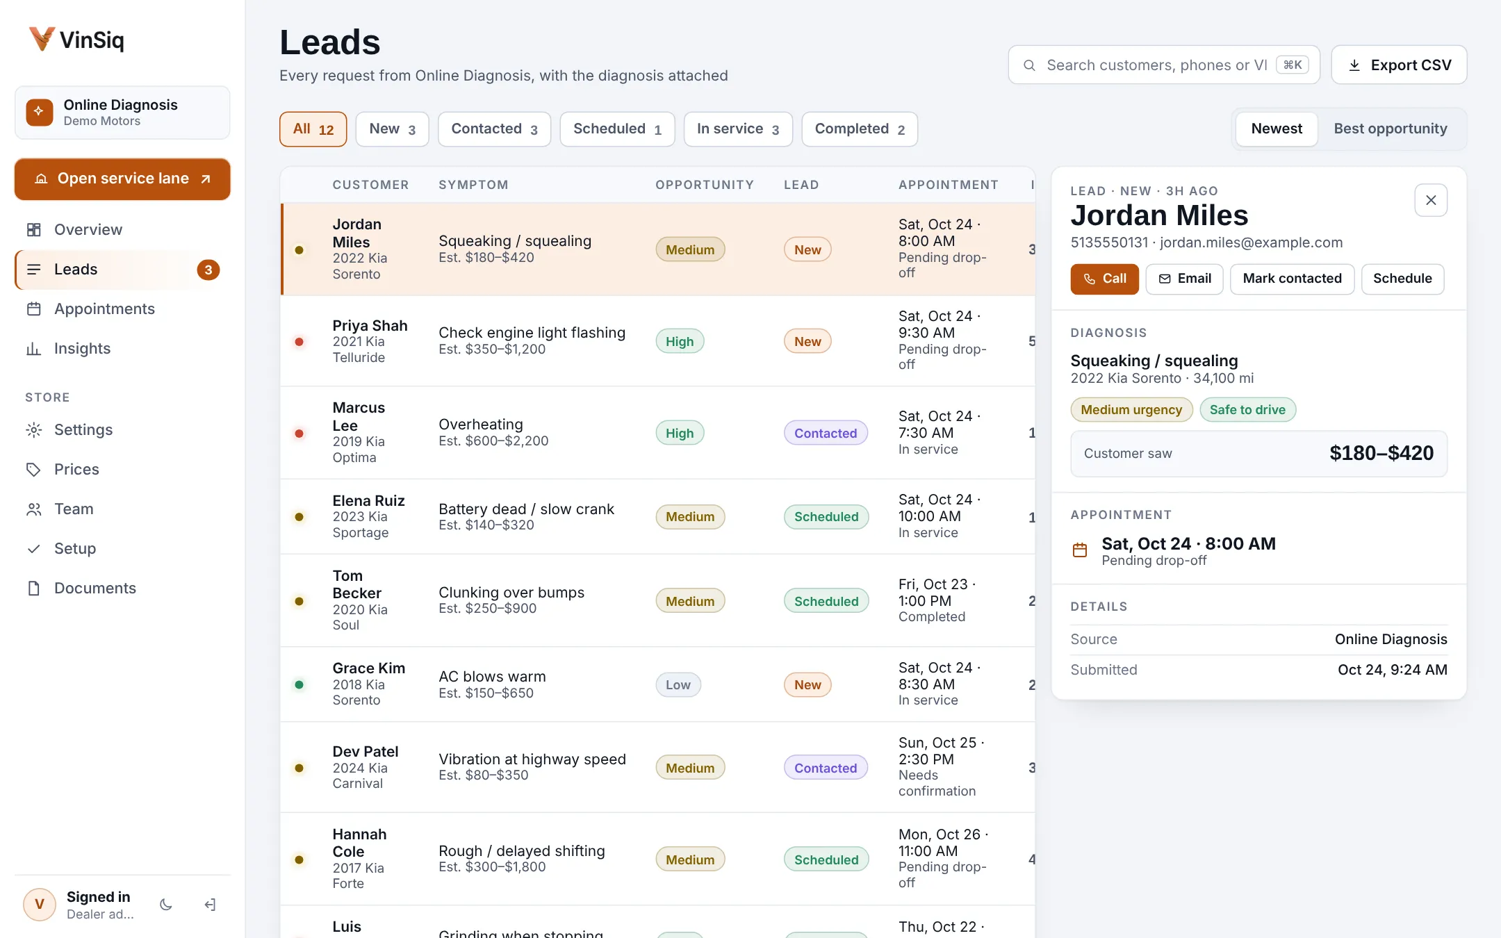Sort leads by Best opportunity
Screen dimensions: 1501x938
click(x=1391, y=129)
